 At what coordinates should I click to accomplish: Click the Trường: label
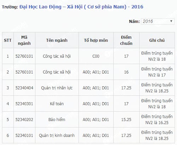tap(10, 7)
